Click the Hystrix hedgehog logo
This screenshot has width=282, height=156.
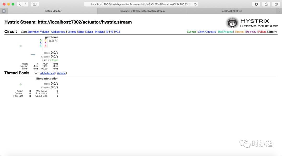pos(232,23)
